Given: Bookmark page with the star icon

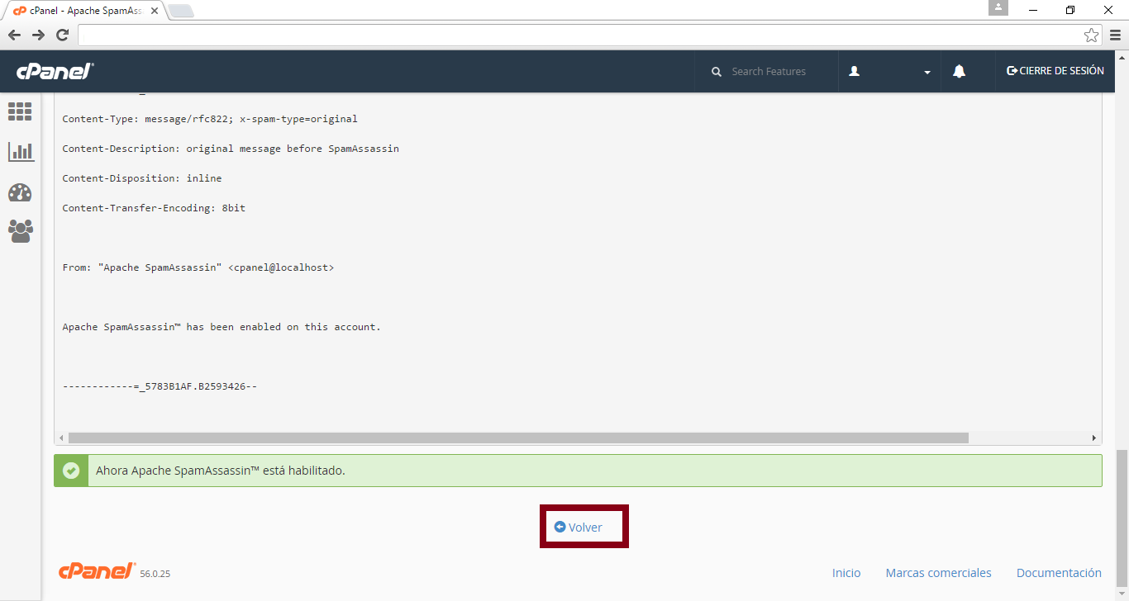Looking at the screenshot, I should click(1091, 35).
